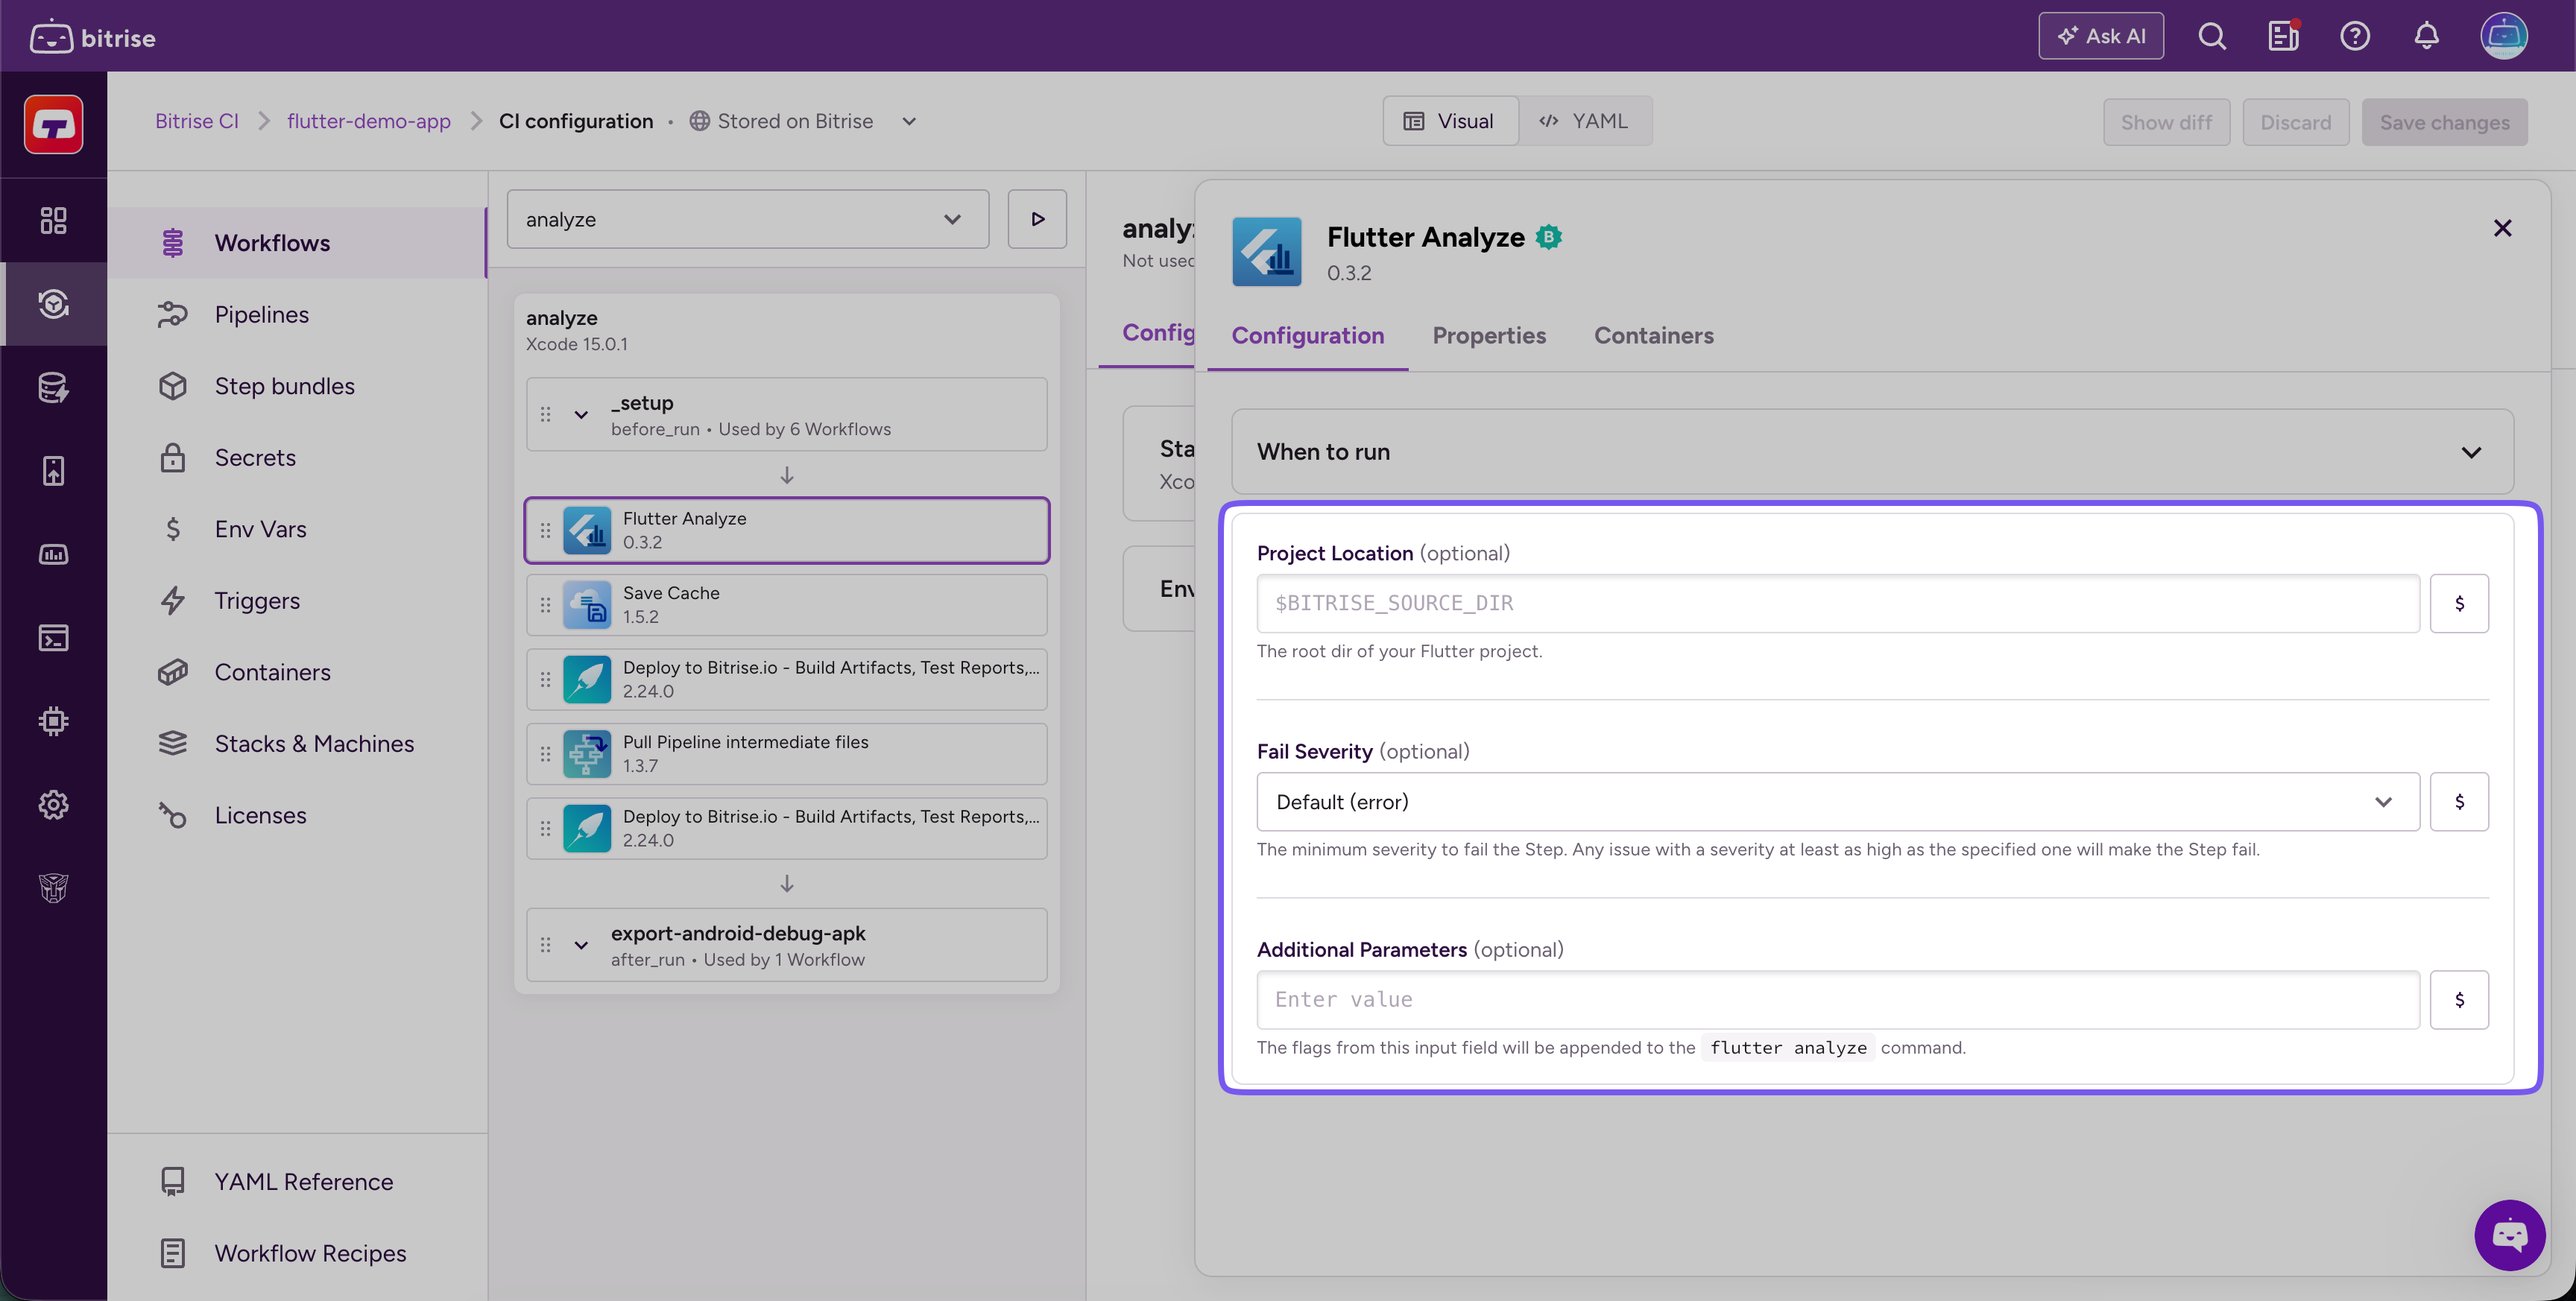
Task: Click the Save changes button
Action: 2444,122
